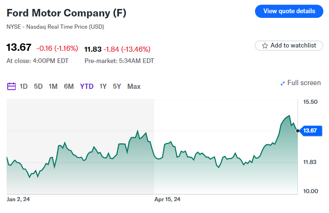Click the chart peak near 15.50 level
Image resolution: width=329 pixels, height=213 pixels.
coord(288,116)
